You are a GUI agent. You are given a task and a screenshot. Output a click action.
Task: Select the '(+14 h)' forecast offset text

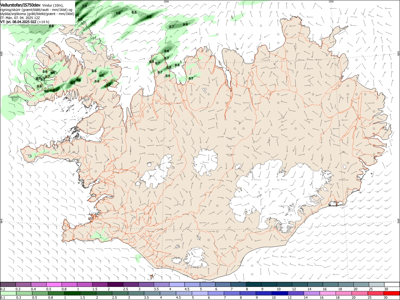pyautogui.click(x=43, y=22)
